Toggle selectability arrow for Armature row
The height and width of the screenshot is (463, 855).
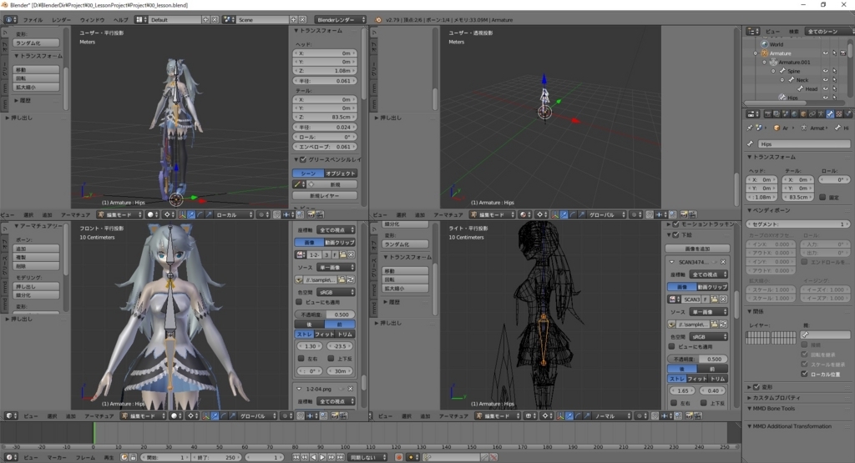[x=834, y=53]
